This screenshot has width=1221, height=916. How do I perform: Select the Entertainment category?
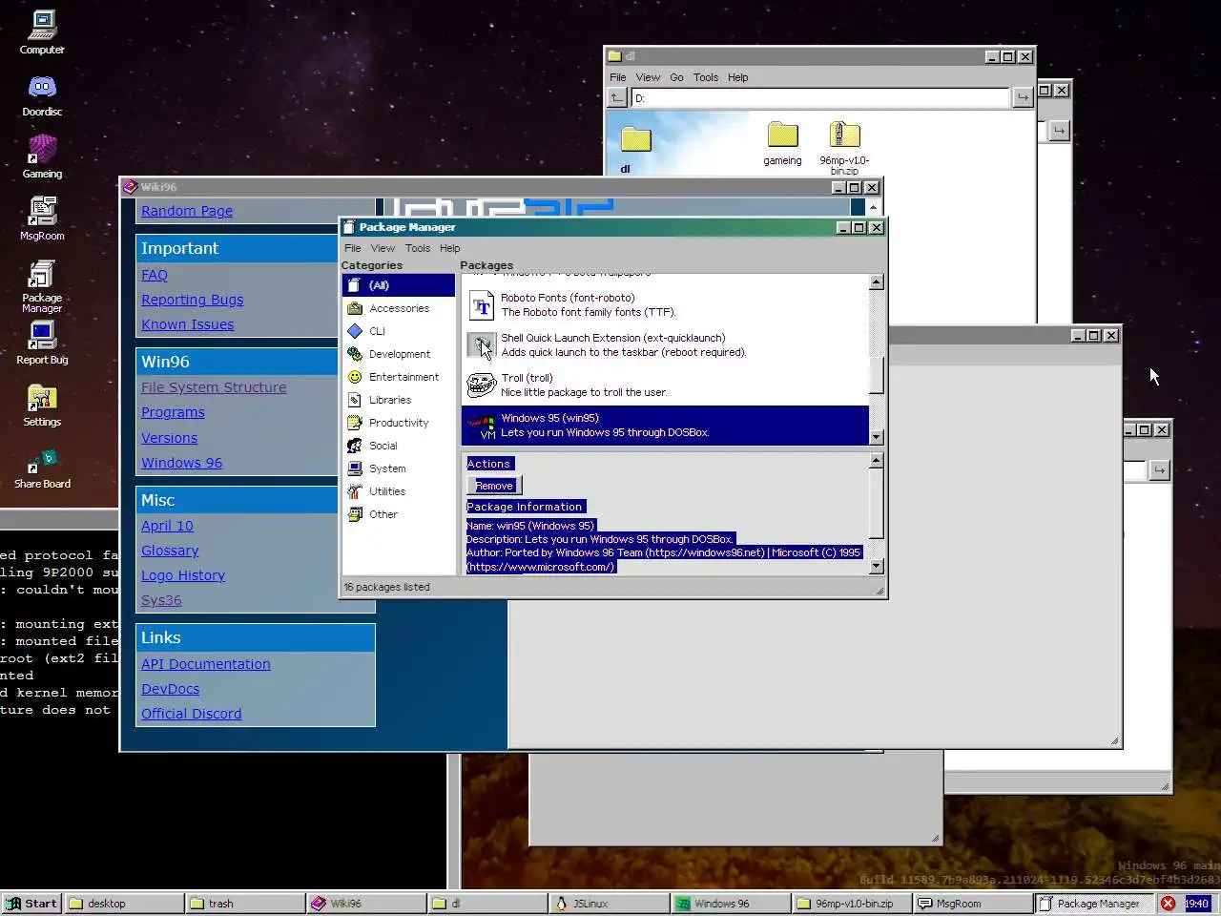(398, 377)
